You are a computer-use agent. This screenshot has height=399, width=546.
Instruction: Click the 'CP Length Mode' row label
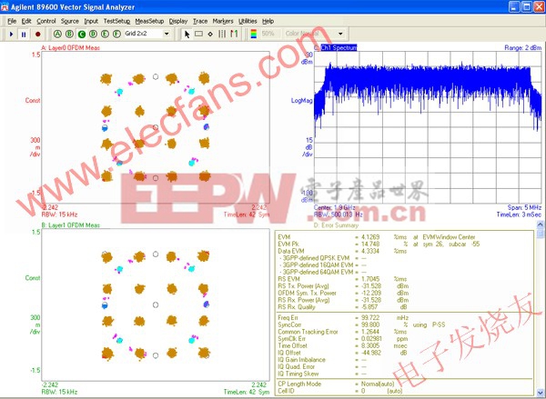pyautogui.click(x=299, y=384)
